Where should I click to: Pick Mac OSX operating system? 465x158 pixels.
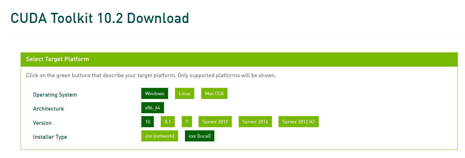(x=214, y=93)
